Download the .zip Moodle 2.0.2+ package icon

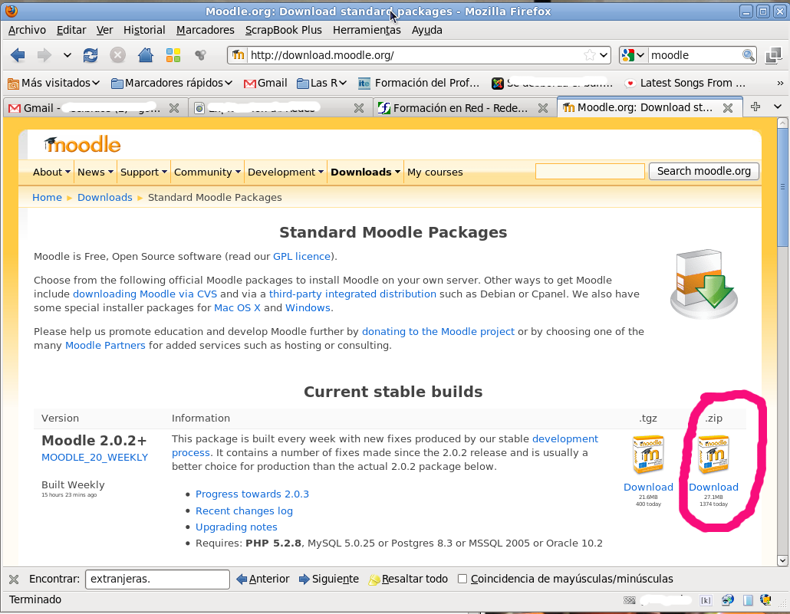point(713,455)
